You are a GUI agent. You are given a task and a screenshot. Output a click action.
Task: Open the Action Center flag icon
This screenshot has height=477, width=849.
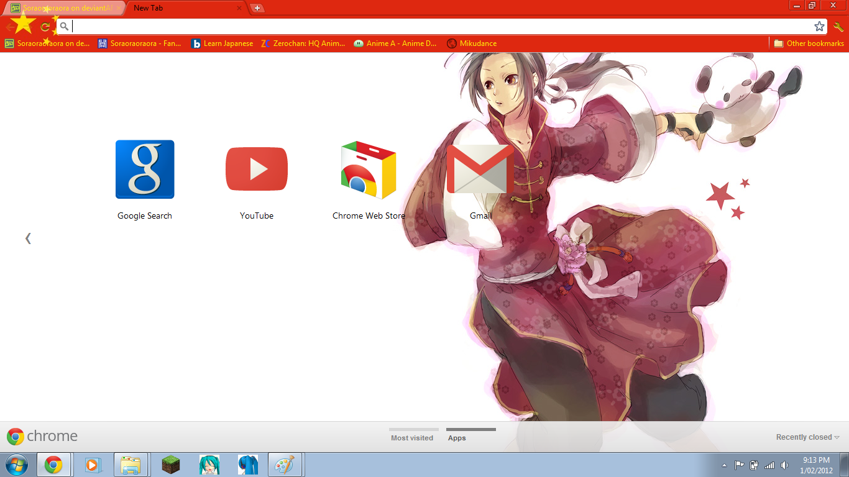[x=740, y=465]
